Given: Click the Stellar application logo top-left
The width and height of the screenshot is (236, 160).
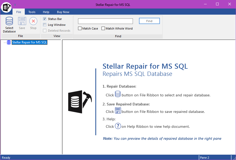Looking at the screenshot, I should pyautogui.click(x=6, y=7).
